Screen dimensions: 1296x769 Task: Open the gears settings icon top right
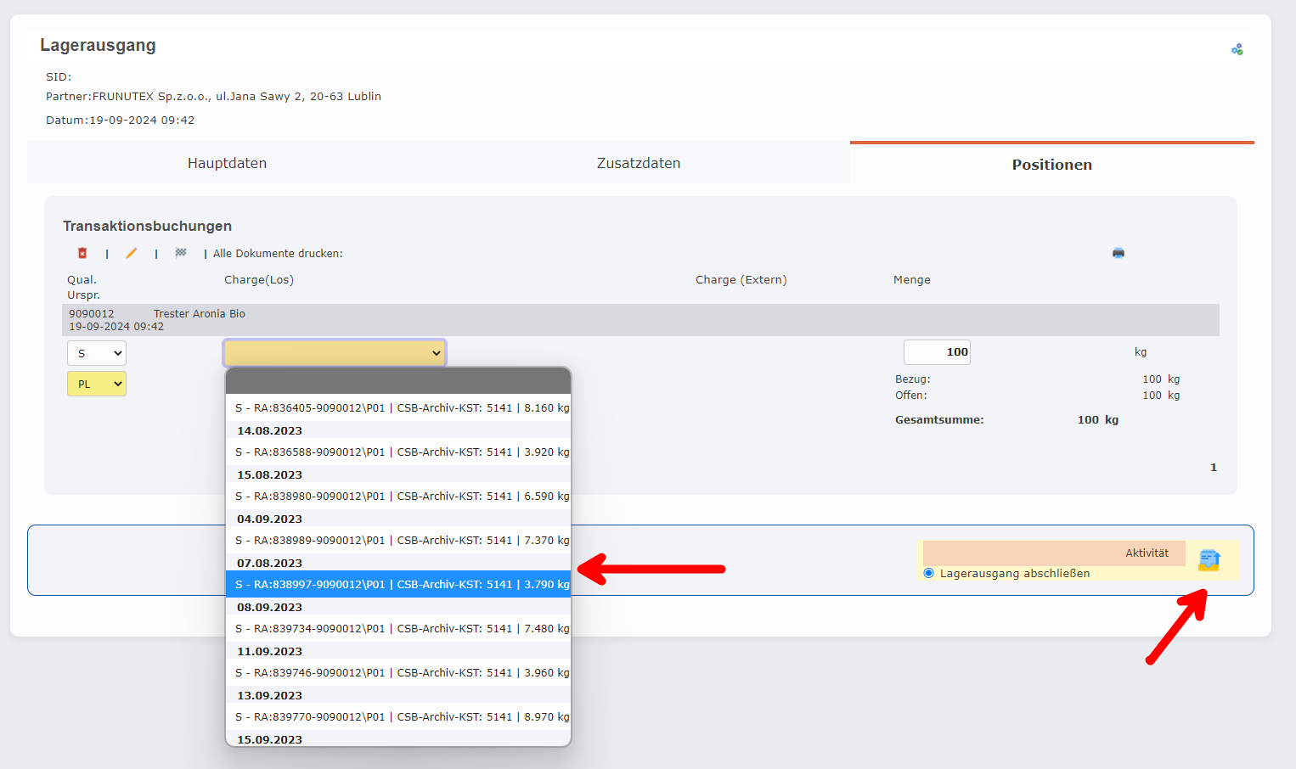coord(1237,50)
